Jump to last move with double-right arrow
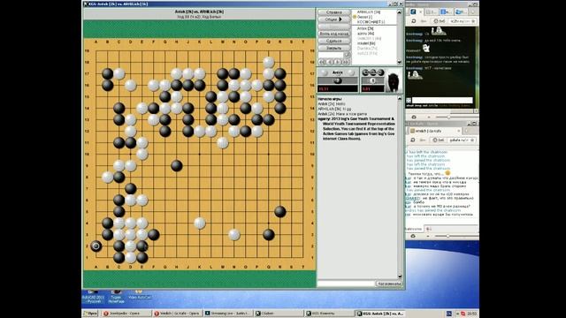 (346, 62)
